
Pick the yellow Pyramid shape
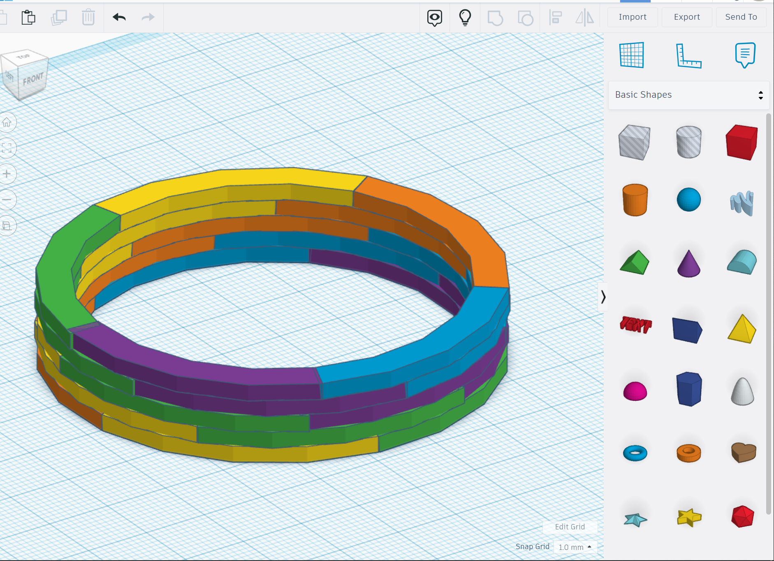tap(742, 329)
